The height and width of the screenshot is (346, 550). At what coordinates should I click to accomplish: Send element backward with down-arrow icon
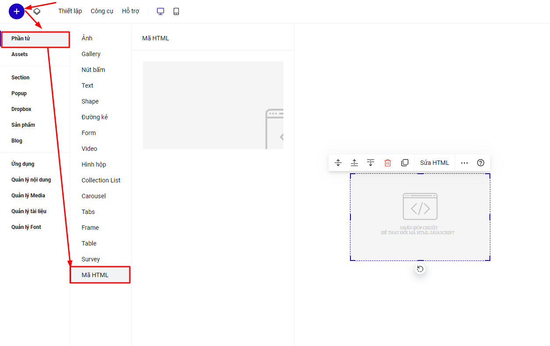[x=371, y=163]
